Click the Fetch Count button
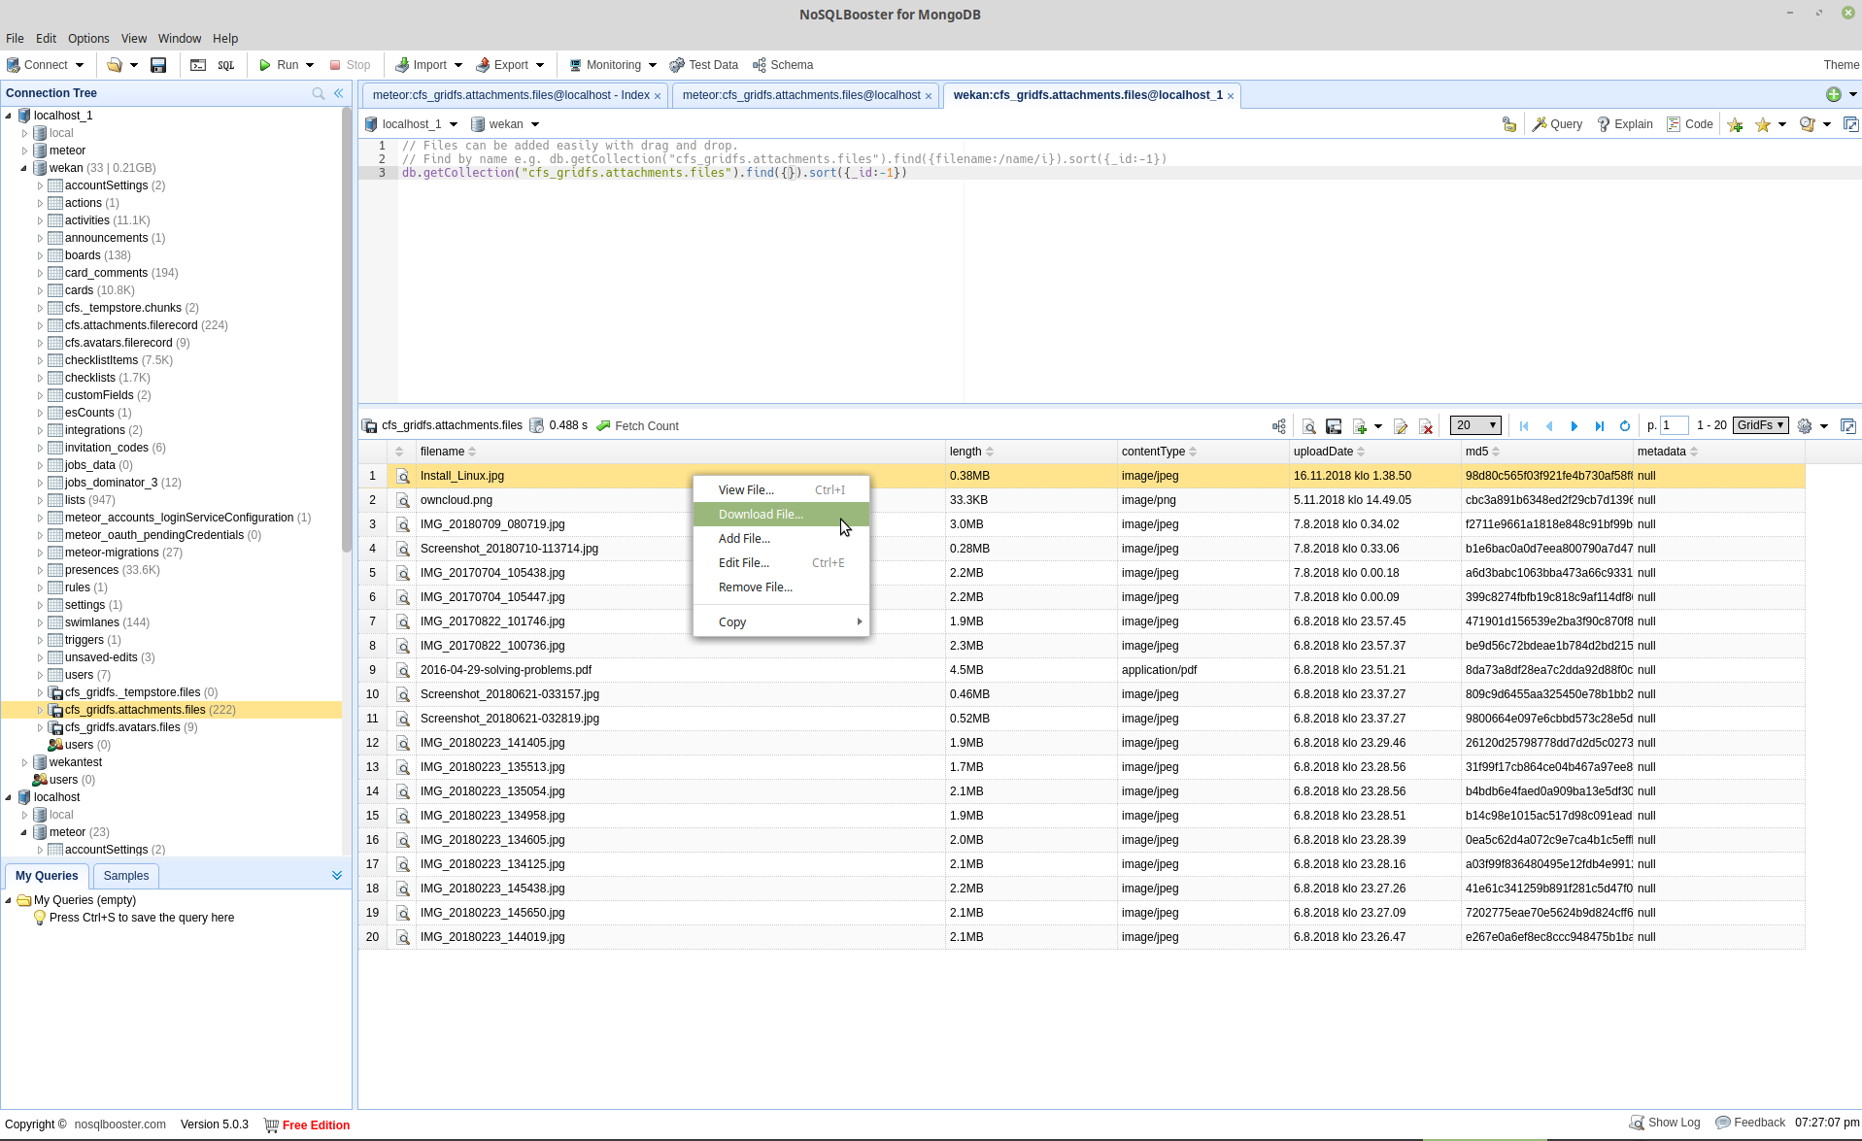 point(637,426)
